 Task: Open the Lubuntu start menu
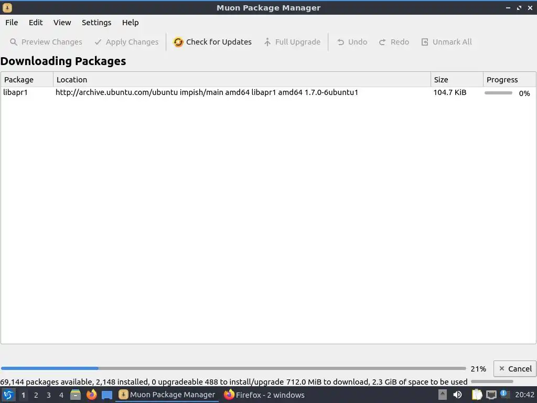click(8, 395)
